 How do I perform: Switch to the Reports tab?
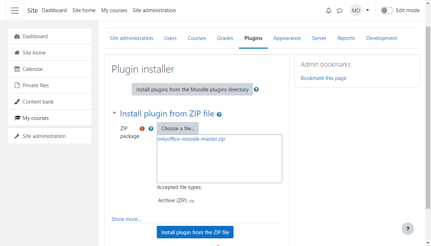coord(346,38)
